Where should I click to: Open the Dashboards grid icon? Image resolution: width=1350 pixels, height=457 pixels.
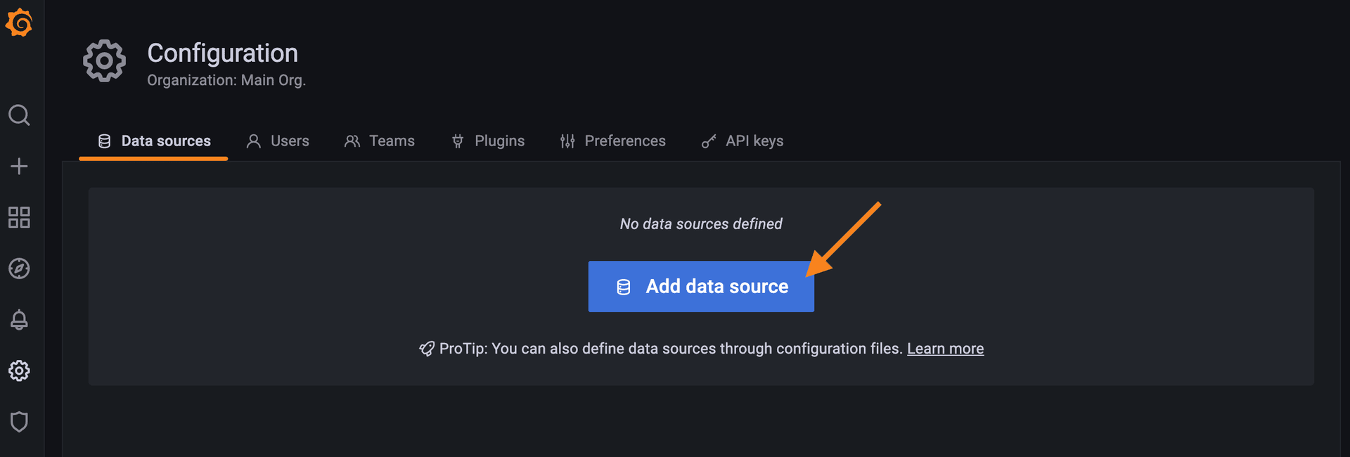(19, 217)
